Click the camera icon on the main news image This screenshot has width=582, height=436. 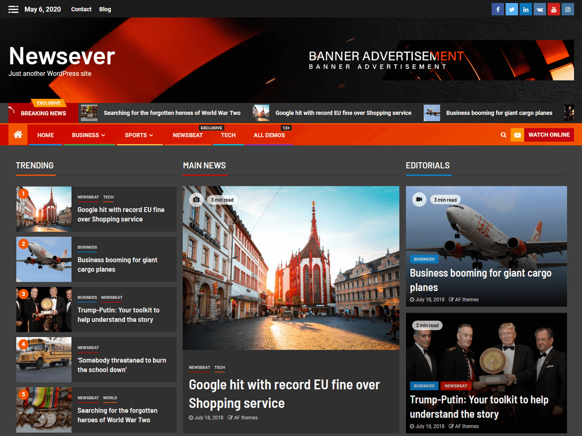[x=196, y=199]
